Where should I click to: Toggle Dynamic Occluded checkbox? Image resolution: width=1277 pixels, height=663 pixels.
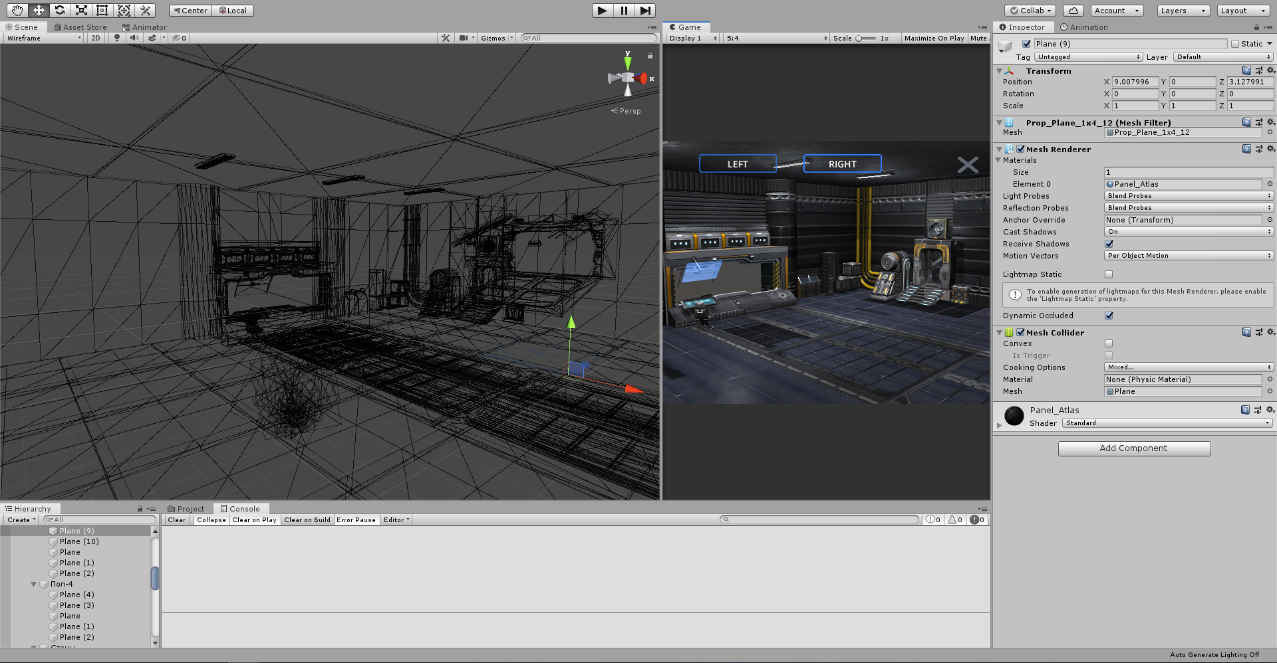pyautogui.click(x=1109, y=316)
